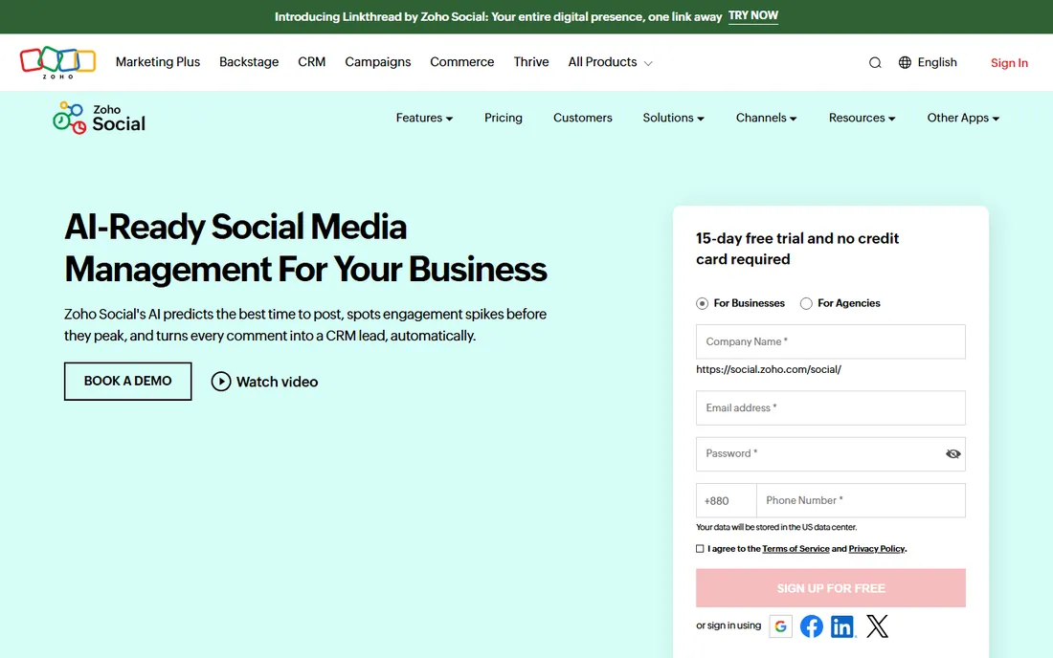Open Backstage in top navigation
Viewport: 1053px width, 658px height.
coord(249,62)
